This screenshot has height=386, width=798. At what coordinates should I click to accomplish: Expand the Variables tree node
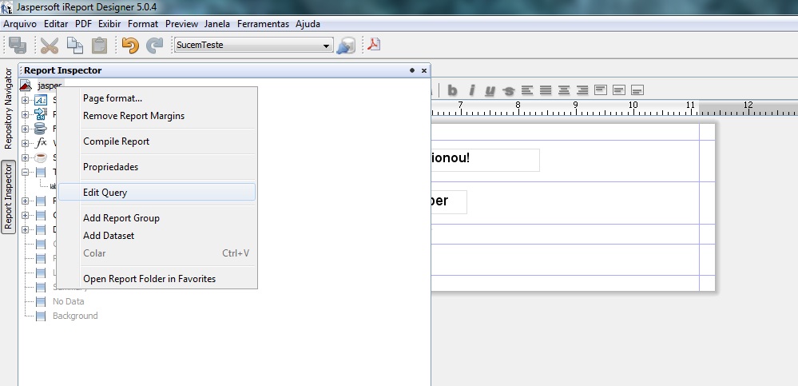[25, 143]
